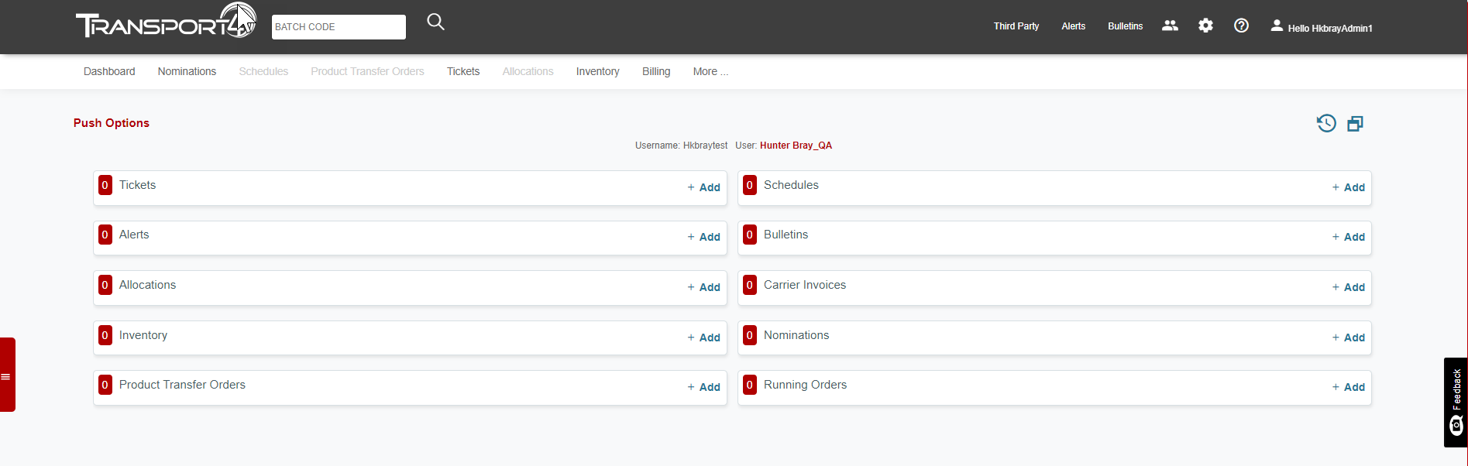Click the duplicate windows icon
Screen dimensions: 1468x466
pos(1355,124)
